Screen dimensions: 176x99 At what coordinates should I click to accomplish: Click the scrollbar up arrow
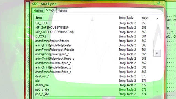tap(157, 19)
